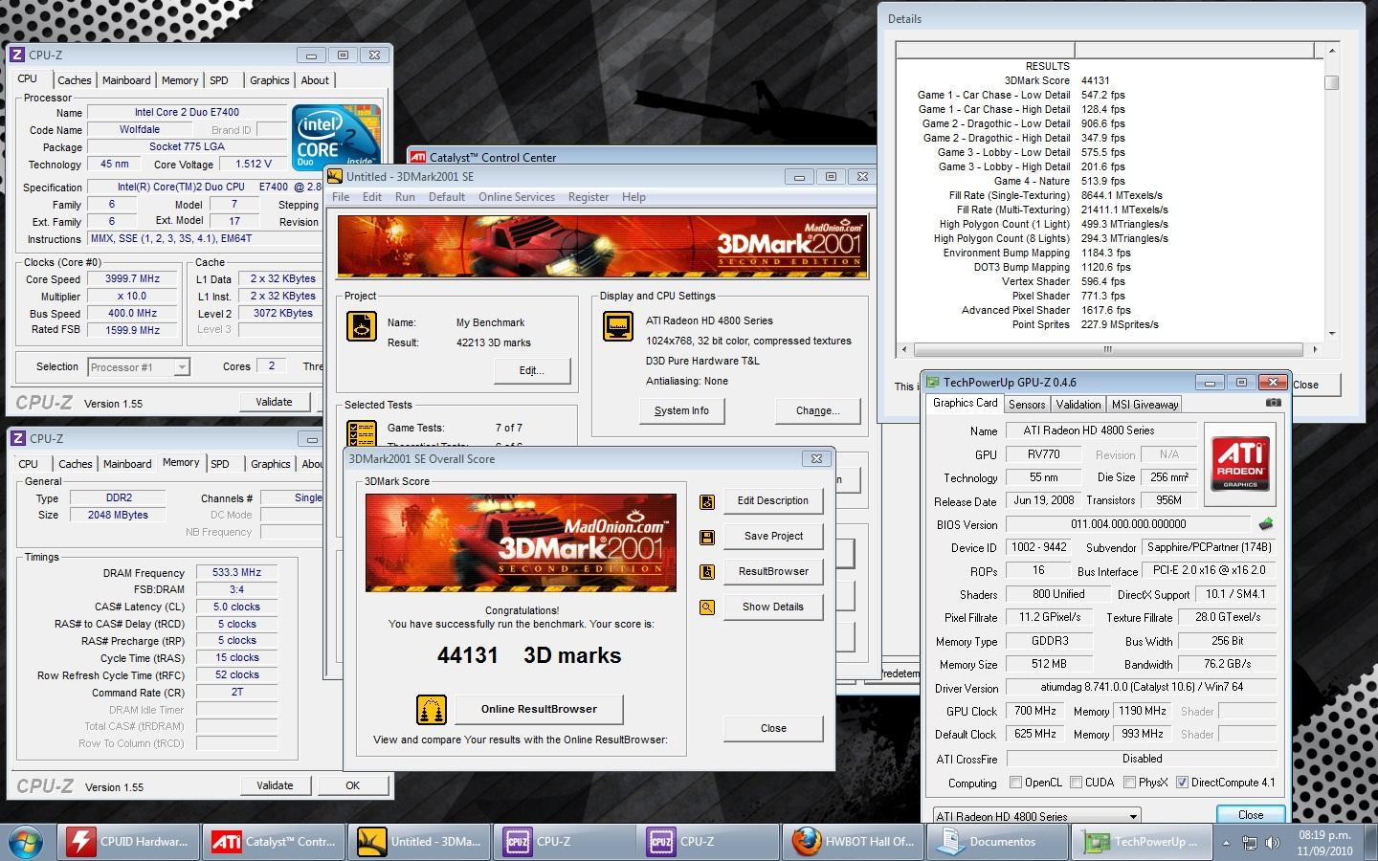Click the Save Project floppy icon
This screenshot has height=861, width=1378.
tap(707, 537)
